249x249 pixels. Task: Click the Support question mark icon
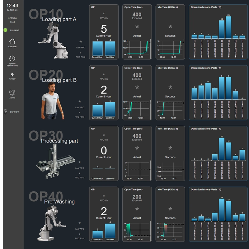click(5, 112)
